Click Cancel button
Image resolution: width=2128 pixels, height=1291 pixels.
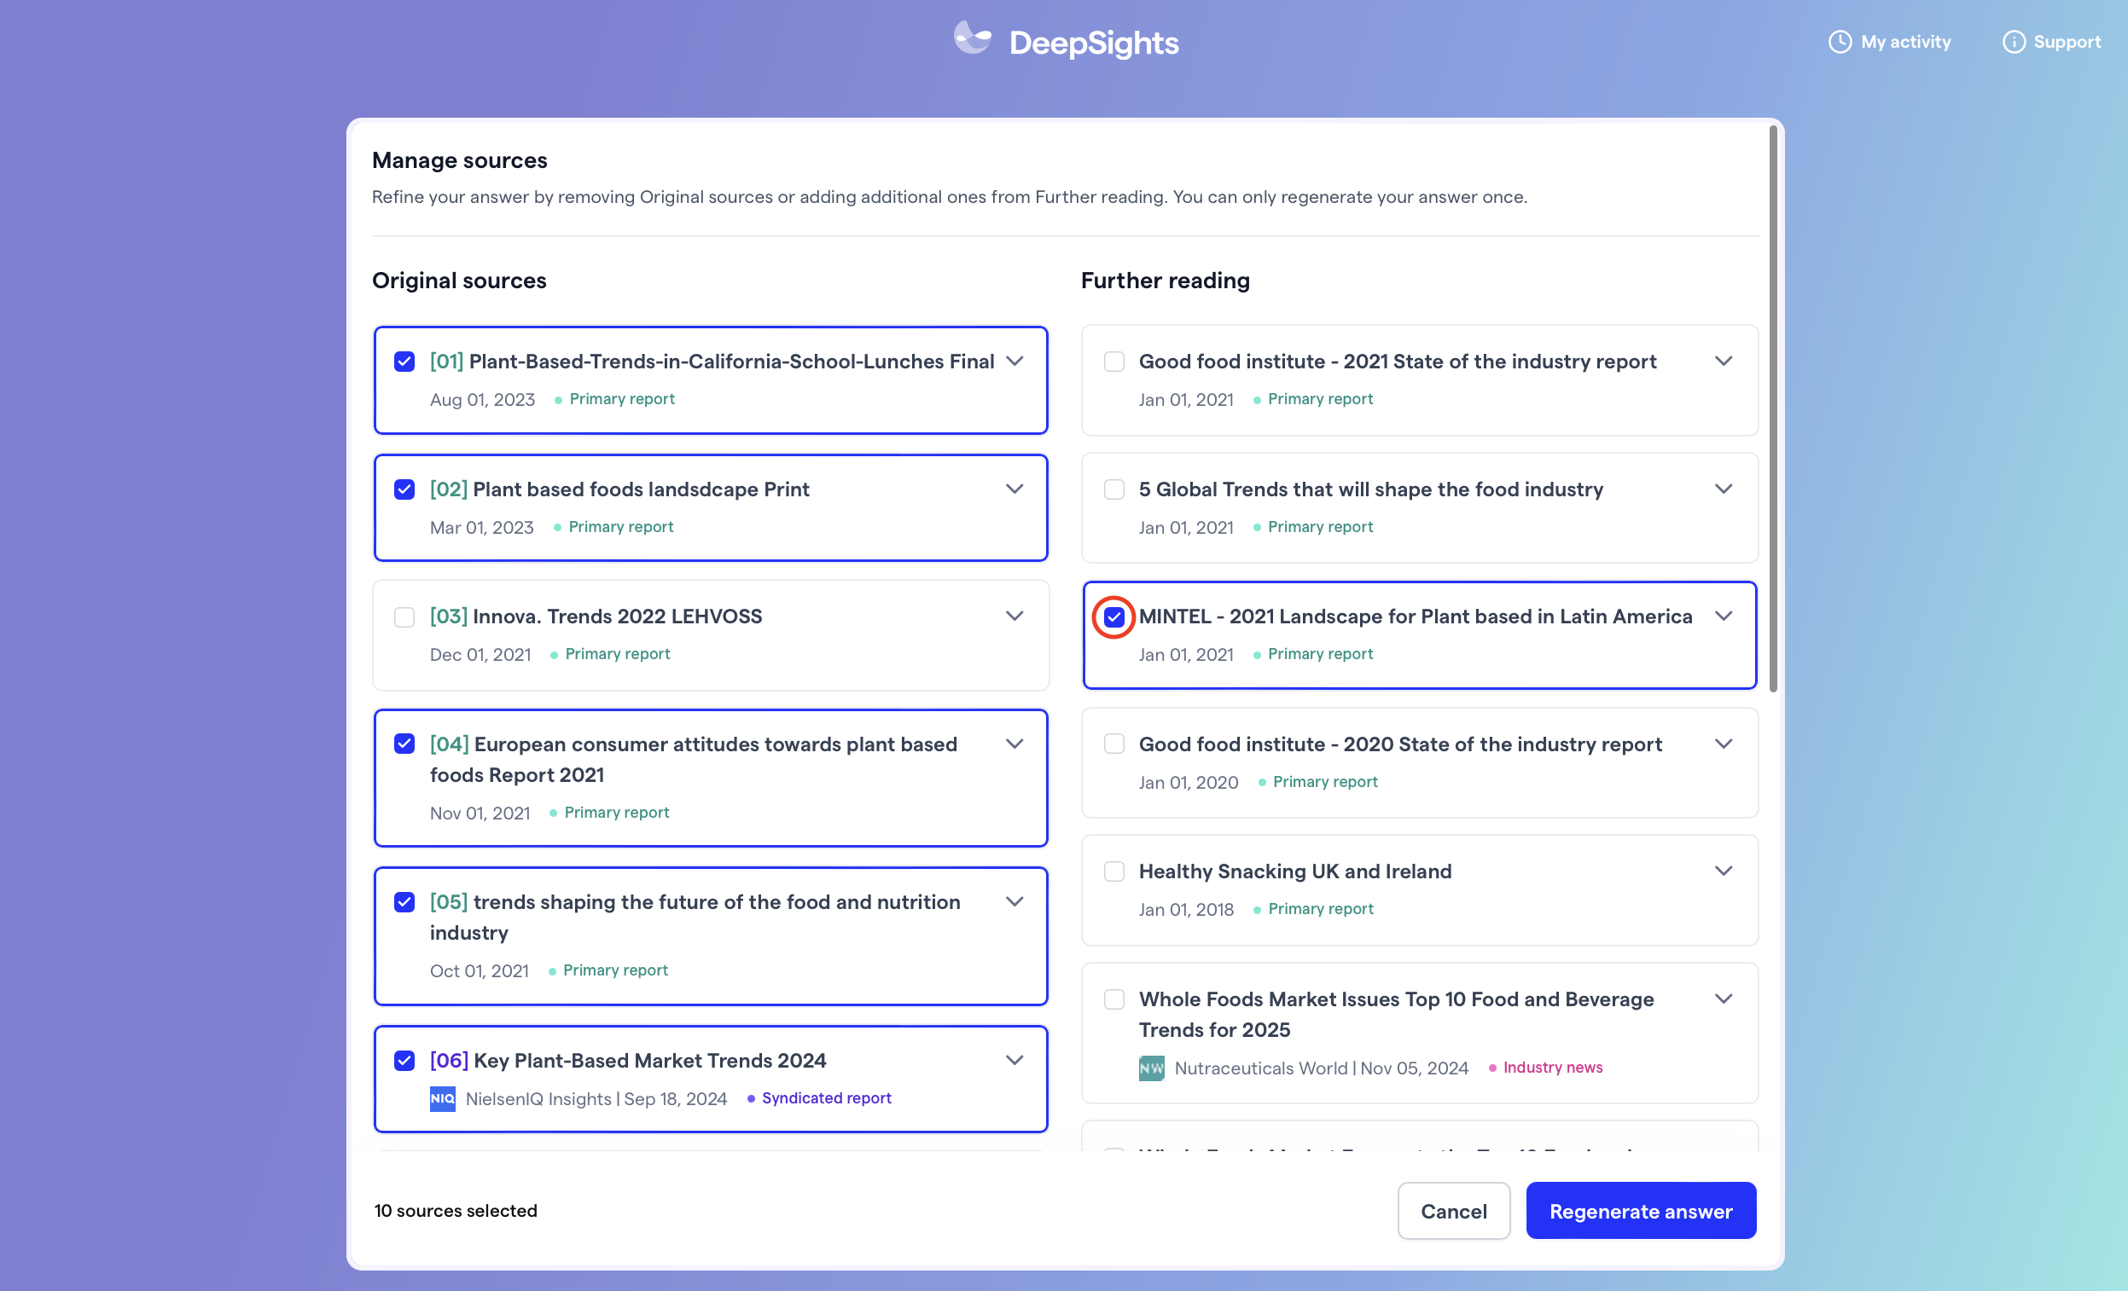pyautogui.click(x=1453, y=1211)
